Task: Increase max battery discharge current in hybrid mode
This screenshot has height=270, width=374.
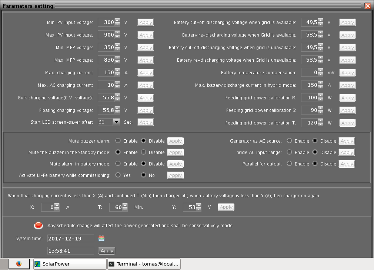Action: pos(321,83)
